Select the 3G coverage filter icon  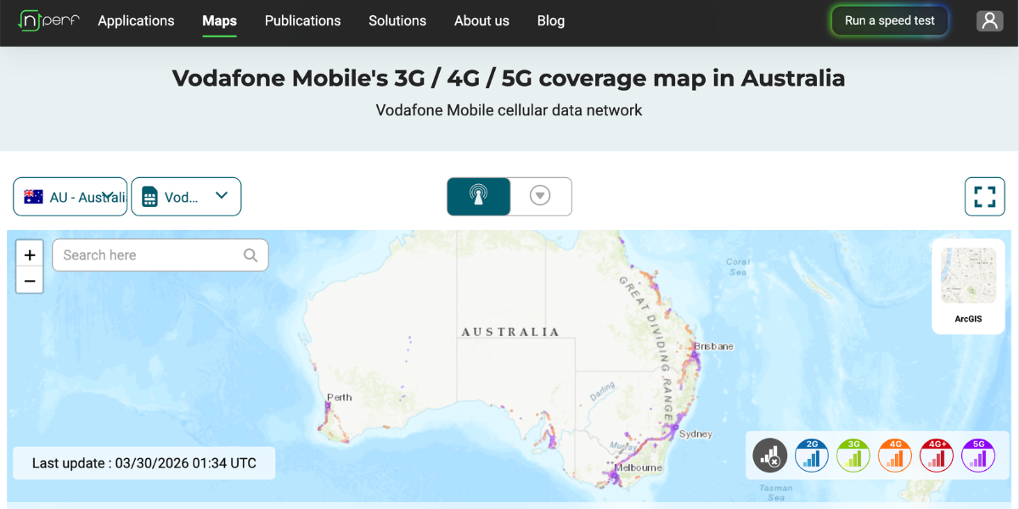tap(853, 456)
